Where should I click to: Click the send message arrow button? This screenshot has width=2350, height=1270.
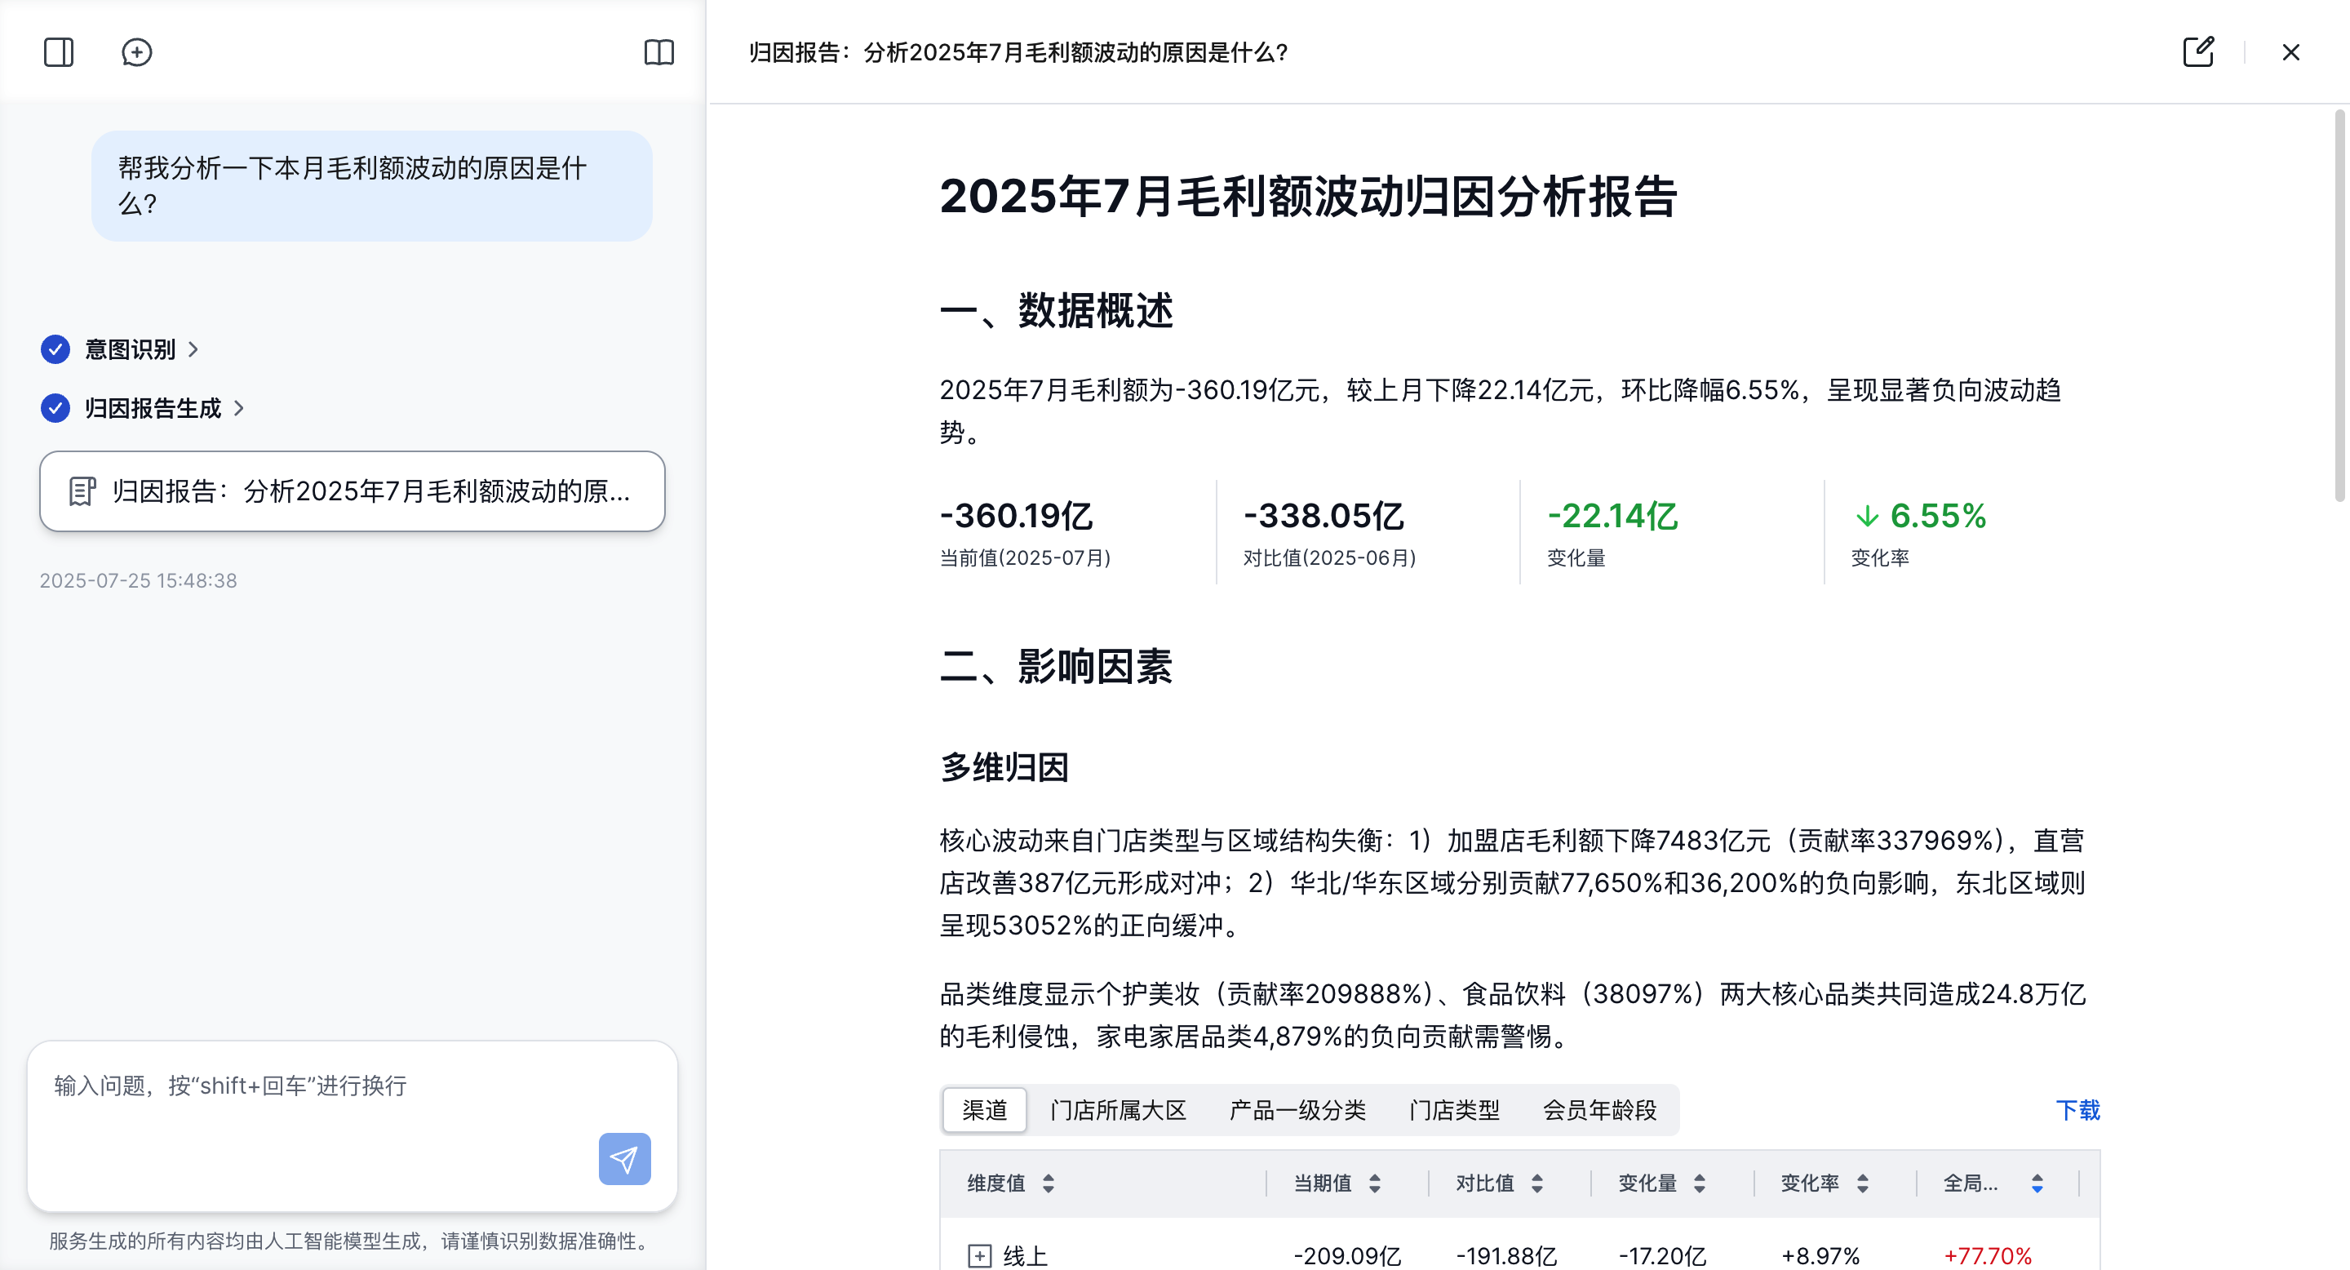(x=624, y=1159)
